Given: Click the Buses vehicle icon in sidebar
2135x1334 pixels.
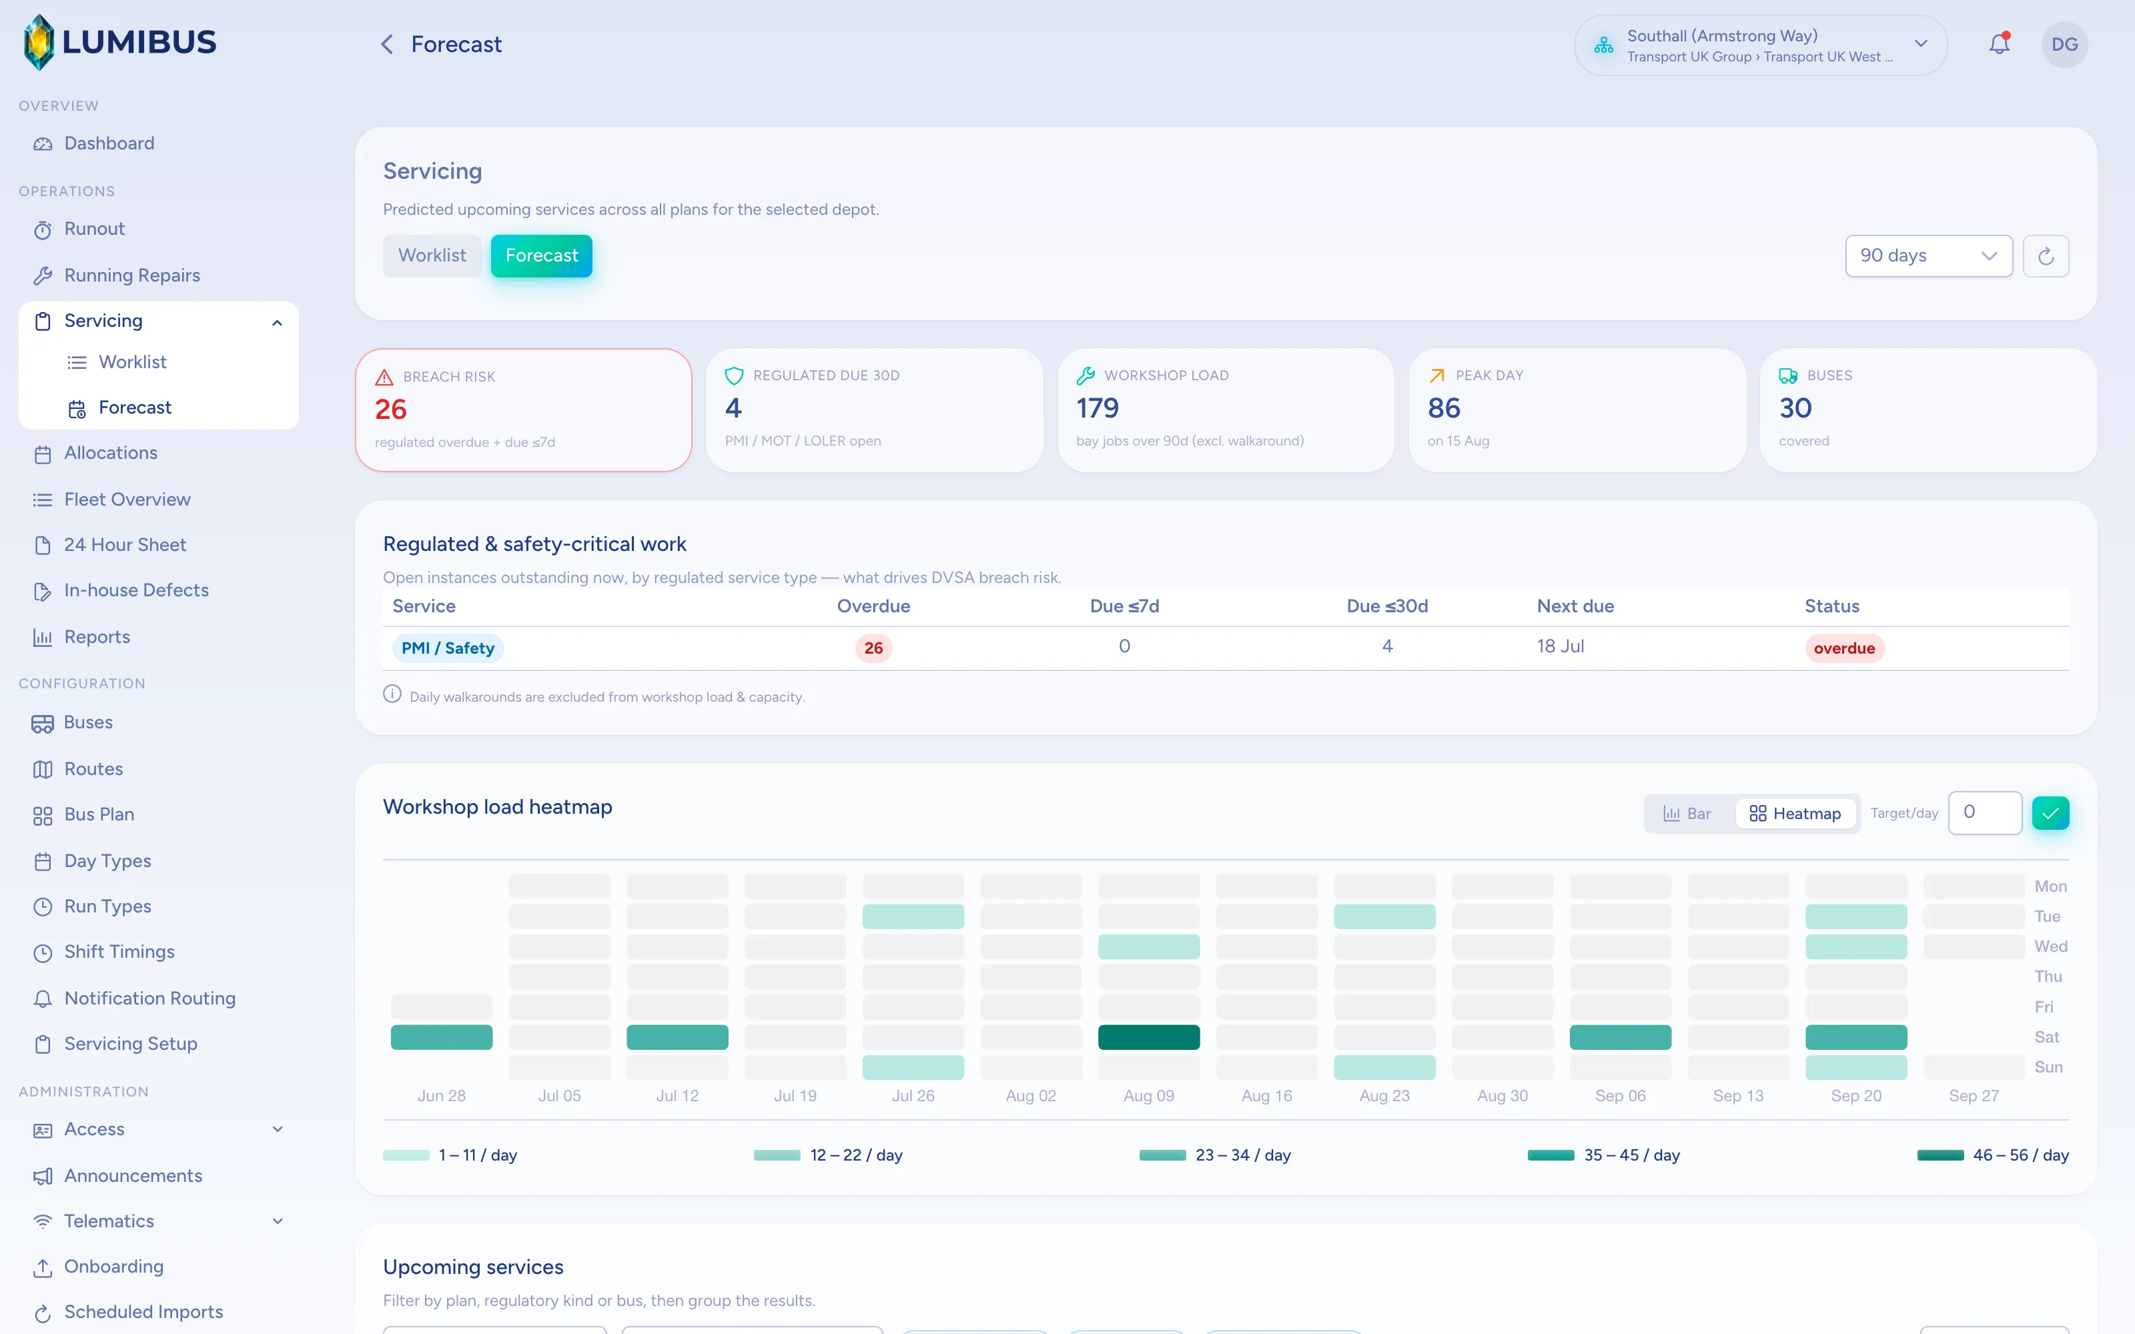Looking at the screenshot, I should pyautogui.click(x=42, y=724).
